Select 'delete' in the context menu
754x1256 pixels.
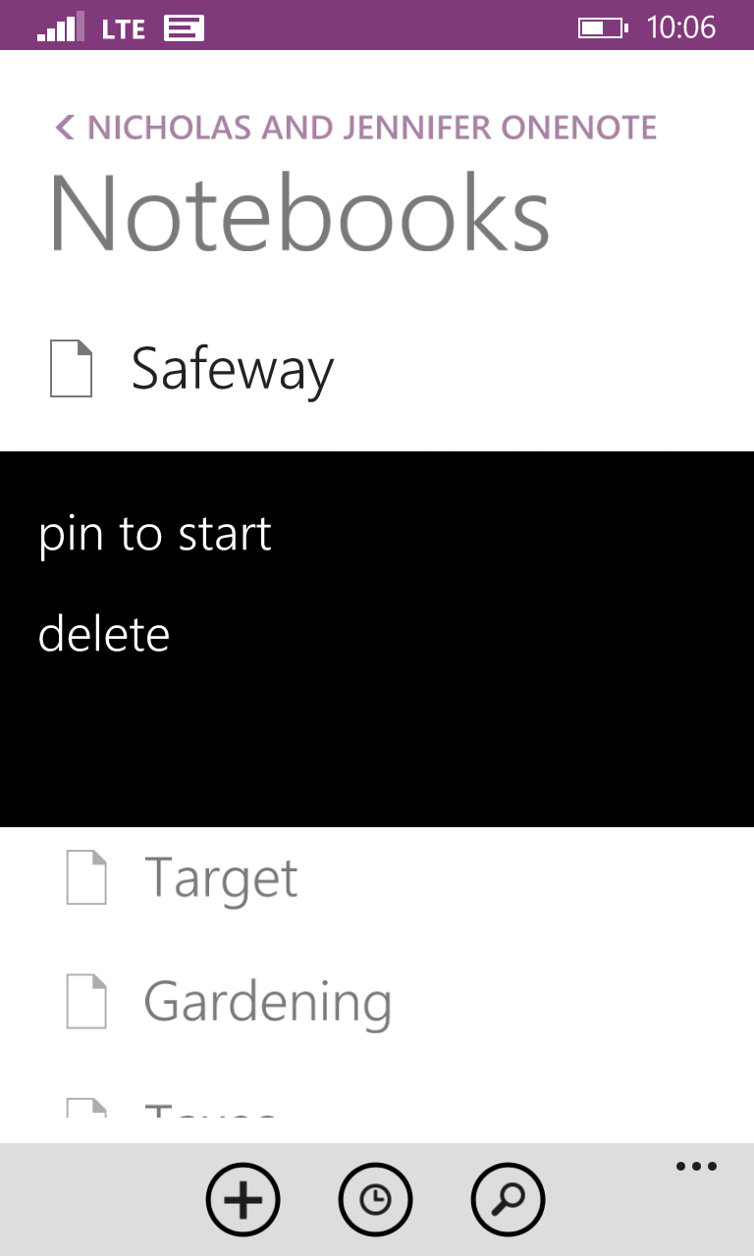click(104, 635)
